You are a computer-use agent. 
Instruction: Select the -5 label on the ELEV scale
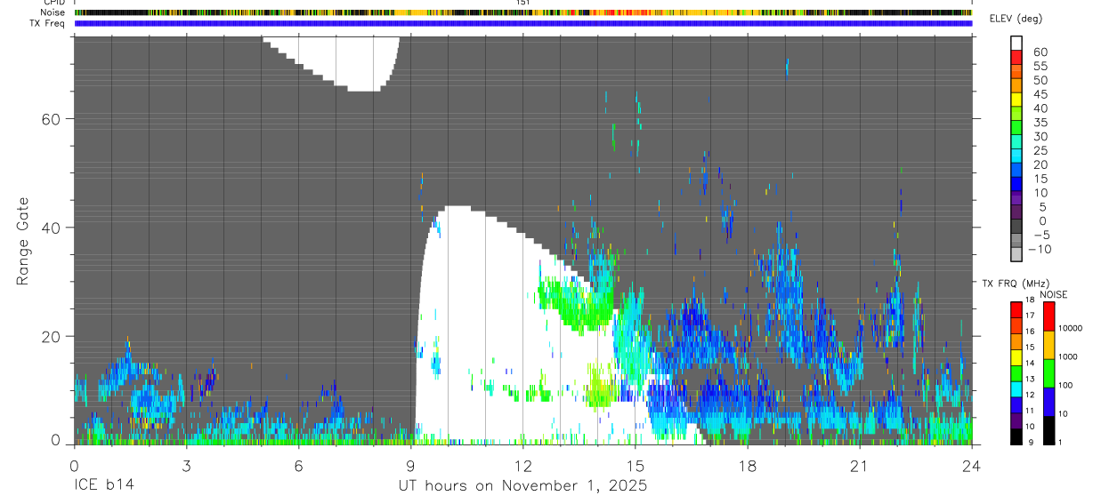tap(1040, 235)
